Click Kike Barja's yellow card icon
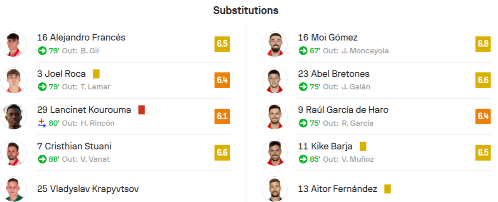The height and width of the screenshot is (202, 498). (363, 147)
